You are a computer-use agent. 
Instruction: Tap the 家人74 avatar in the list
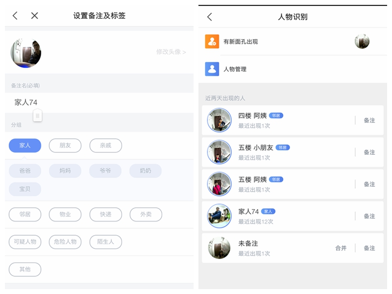(219, 216)
